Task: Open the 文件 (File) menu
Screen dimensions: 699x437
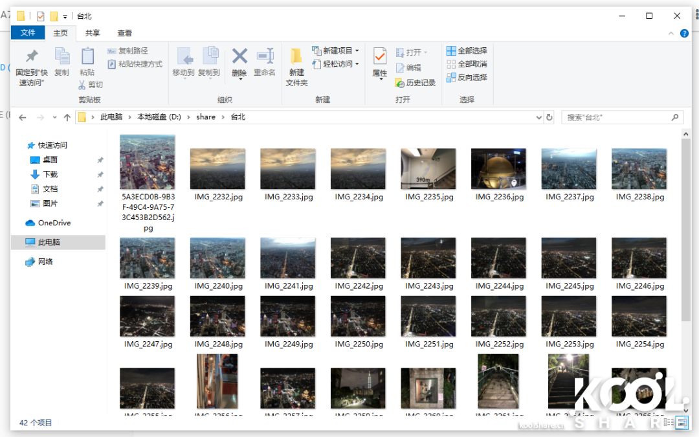Action: 27,32
